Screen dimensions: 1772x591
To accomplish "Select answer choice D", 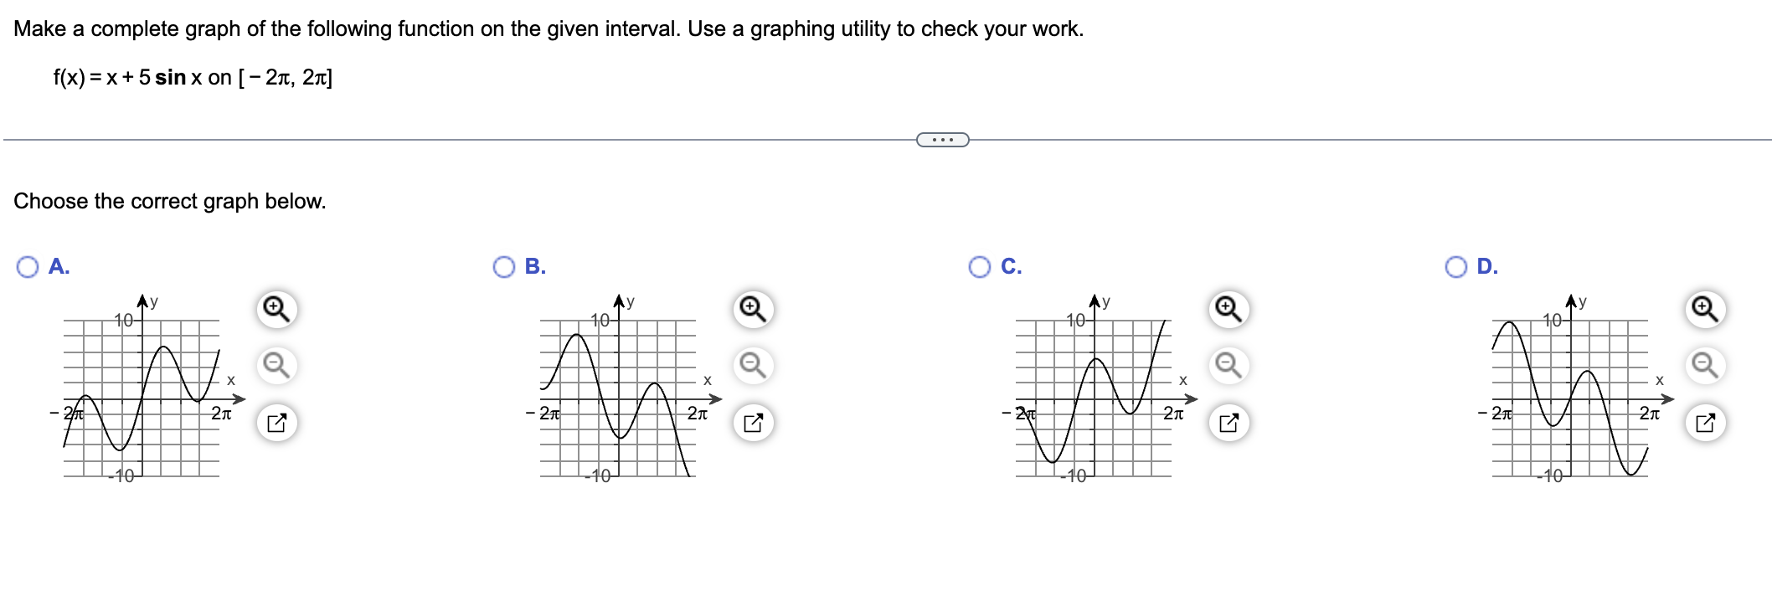I will click(1455, 268).
